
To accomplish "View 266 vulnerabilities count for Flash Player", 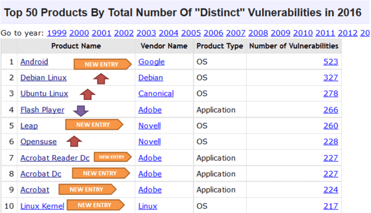I will 331,110.
